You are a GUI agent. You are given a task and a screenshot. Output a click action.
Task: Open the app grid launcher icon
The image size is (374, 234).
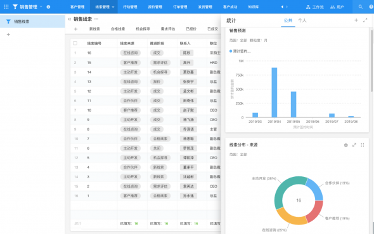pos(6,7)
